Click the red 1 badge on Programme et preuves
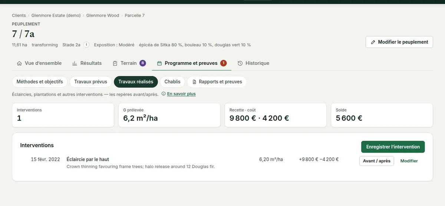The width and height of the screenshot is (445, 206). click(x=223, y=63)
